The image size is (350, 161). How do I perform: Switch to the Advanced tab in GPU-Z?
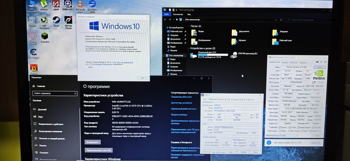tap(293, 63)
